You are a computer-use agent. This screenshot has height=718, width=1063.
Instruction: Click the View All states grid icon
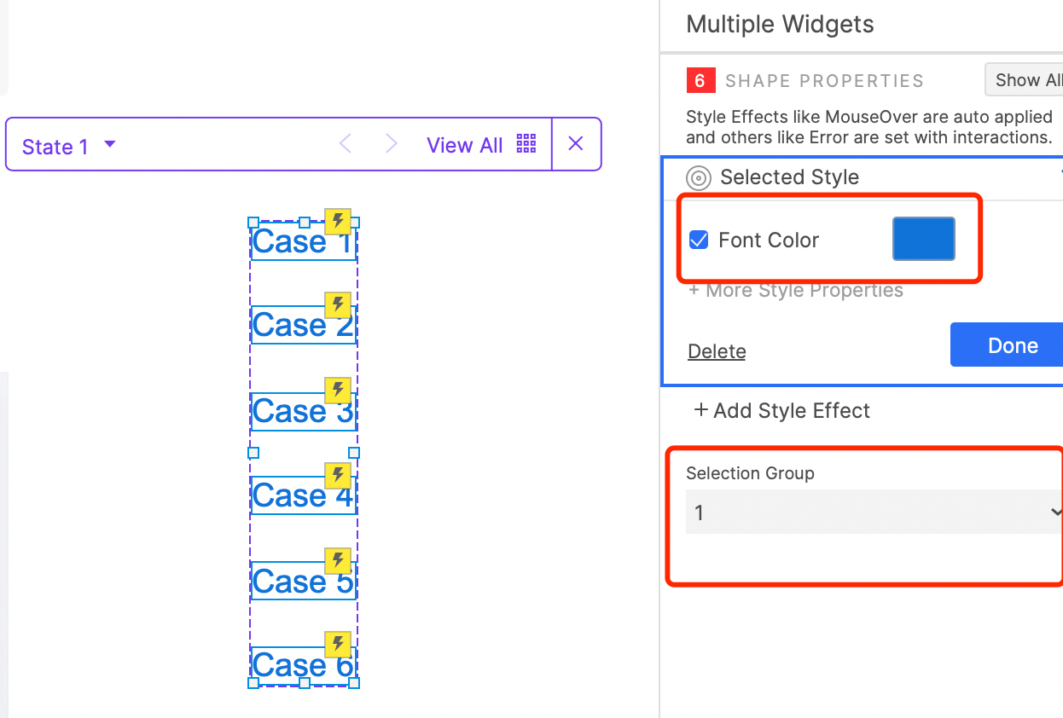click(526, 144)
